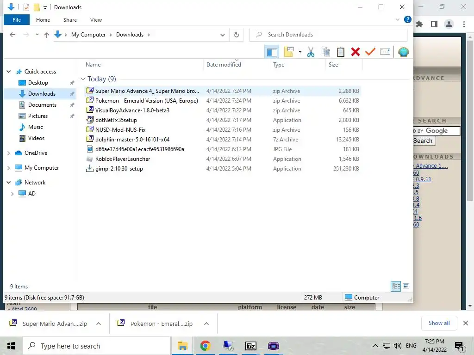Click the Cut scissors icon

coord(311,52)
